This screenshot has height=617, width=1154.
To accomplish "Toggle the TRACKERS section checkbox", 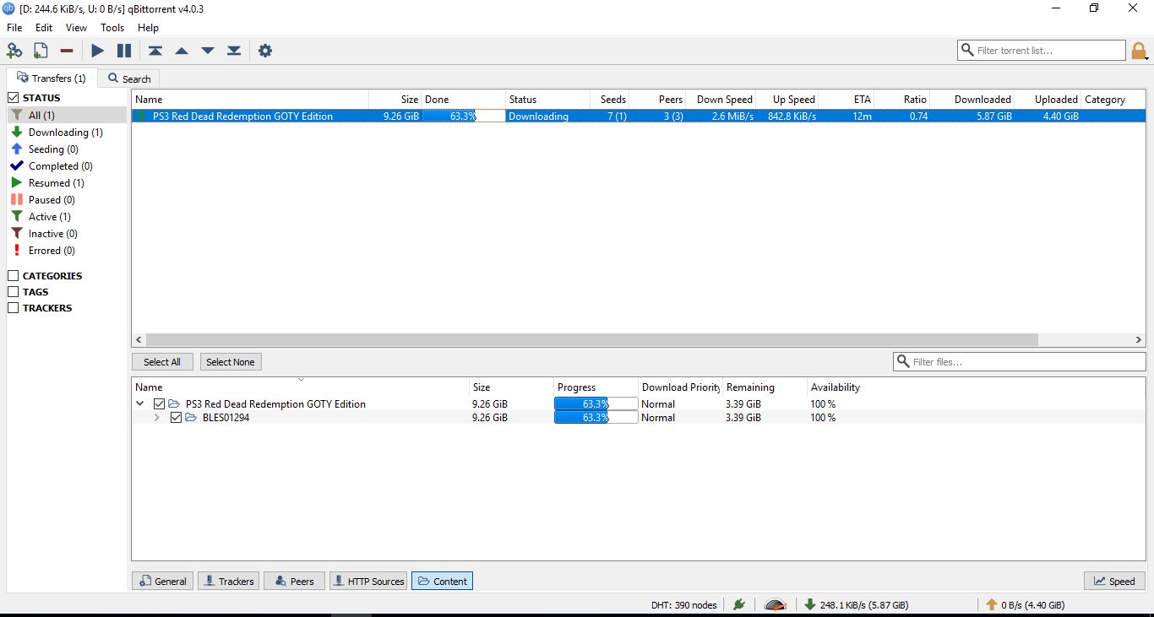I will [x=14, y=308].
